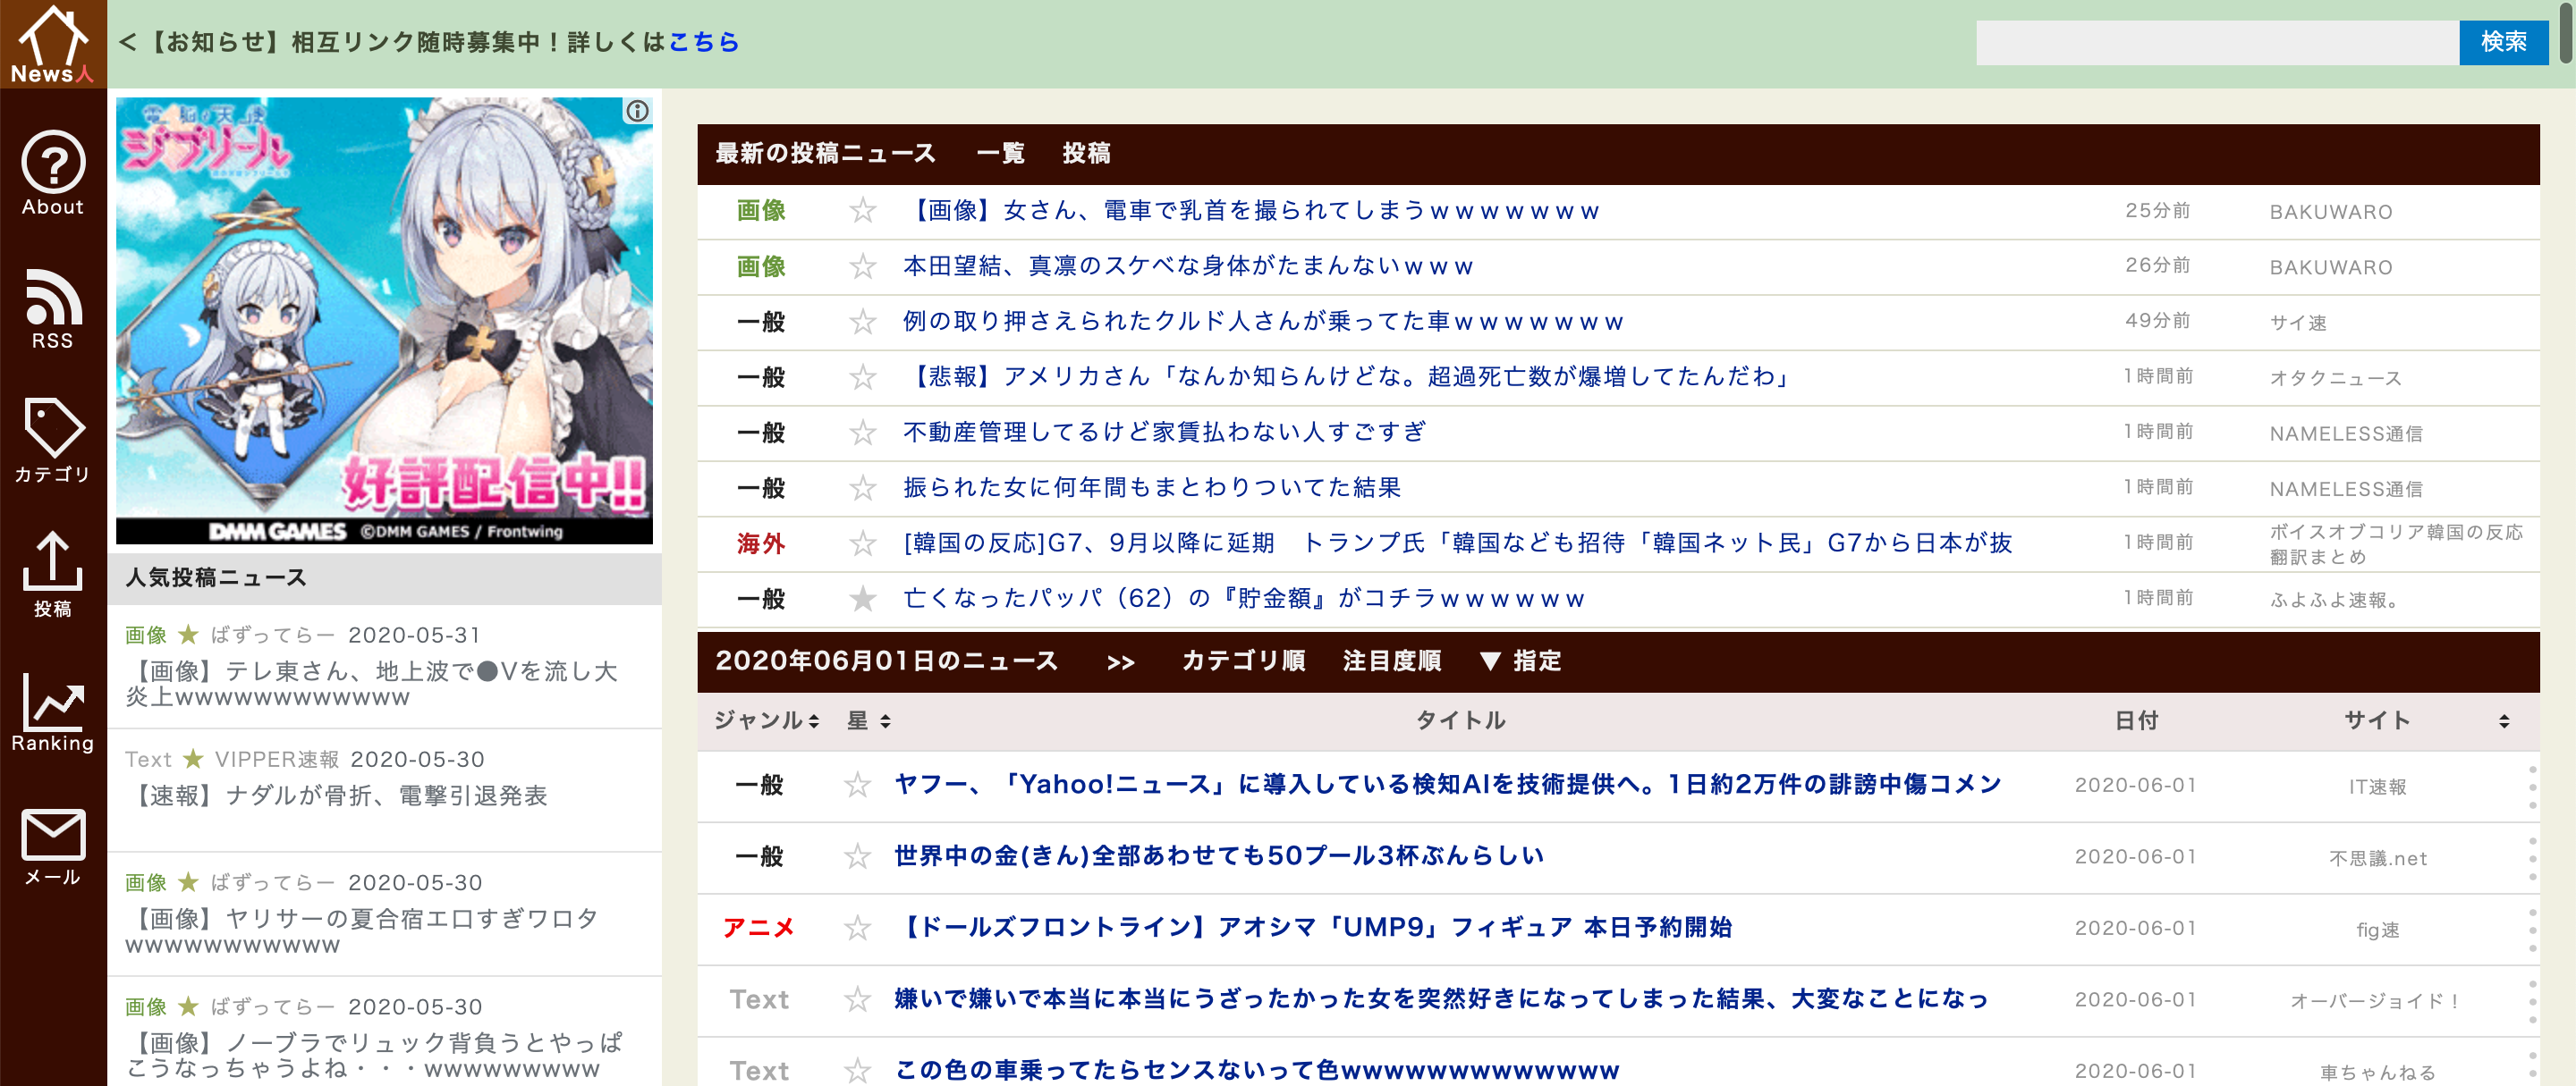Star the 韓国の反応 G7 news item
The height and width of the screenshot is (1086, 2576).
click(862, 543)
